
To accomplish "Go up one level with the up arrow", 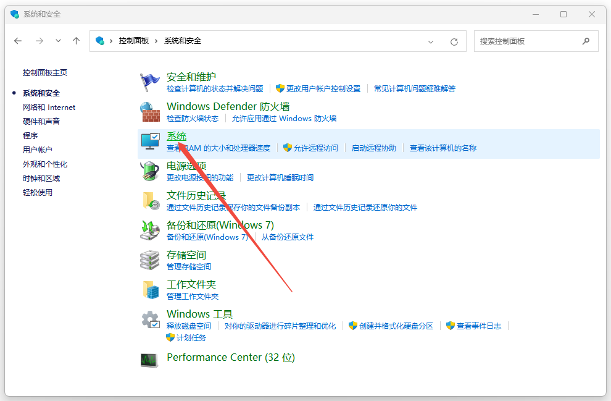I will point(77,41).
